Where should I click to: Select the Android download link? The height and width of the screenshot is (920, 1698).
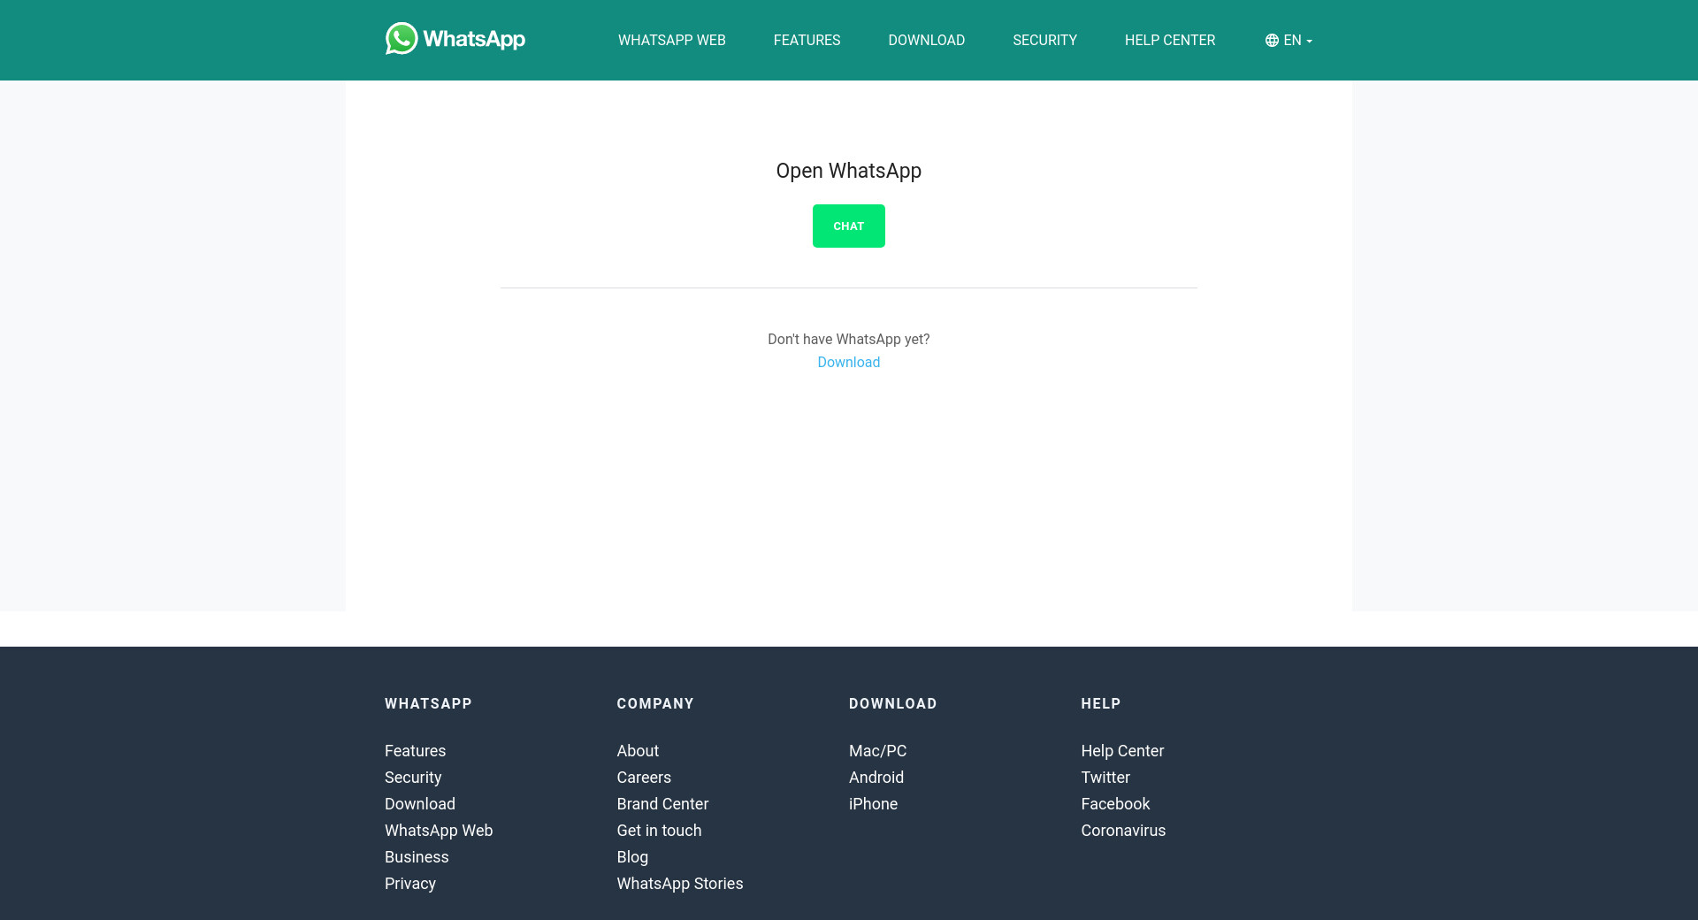[x=876, y=778]
